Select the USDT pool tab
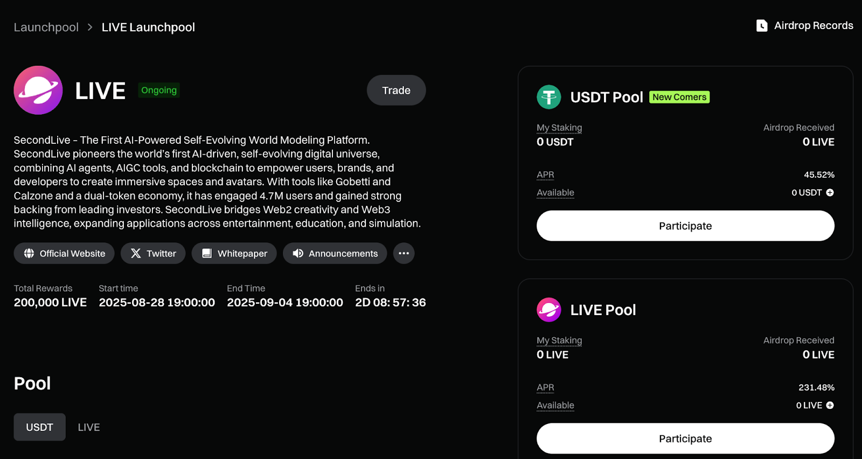The height and width of the screenshot is (459, 862). (39, 427)
